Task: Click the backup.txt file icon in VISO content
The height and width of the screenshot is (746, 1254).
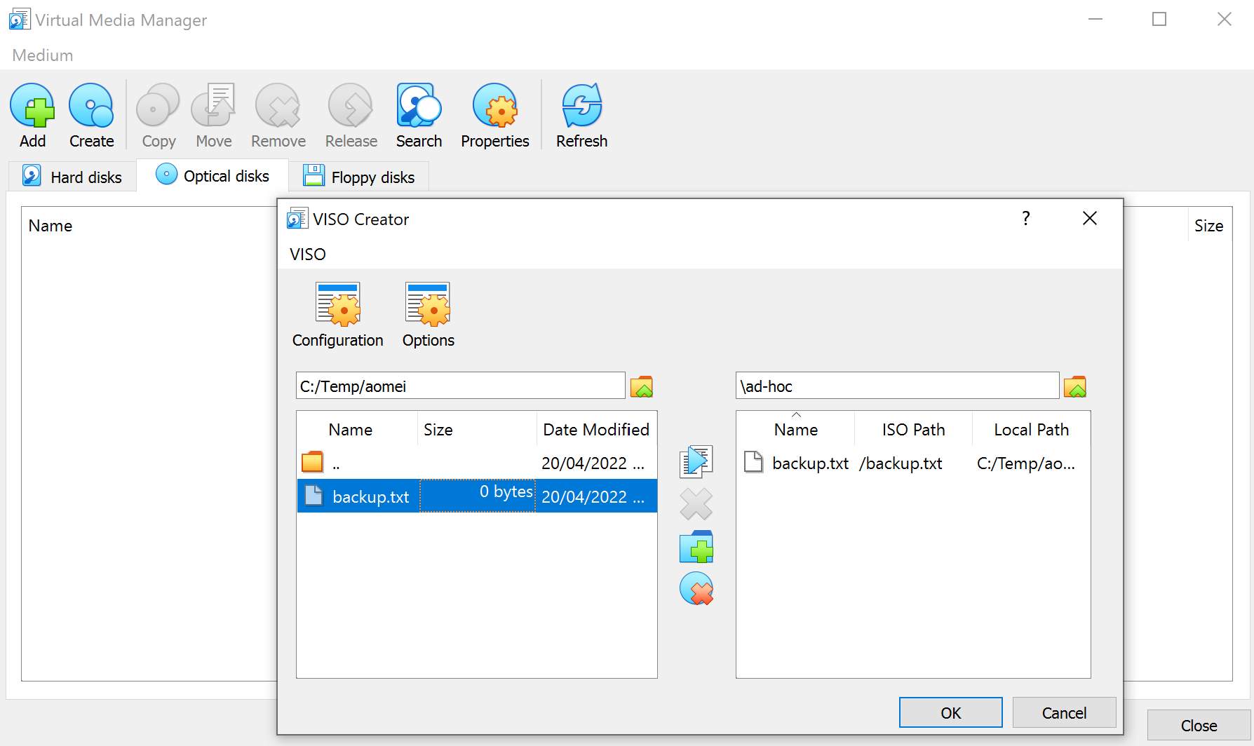Action: pyautogui.click(x=753, y=462)
